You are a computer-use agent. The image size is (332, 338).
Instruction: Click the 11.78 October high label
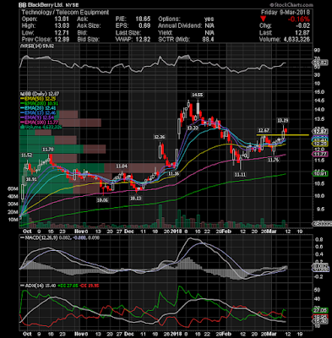48,150
